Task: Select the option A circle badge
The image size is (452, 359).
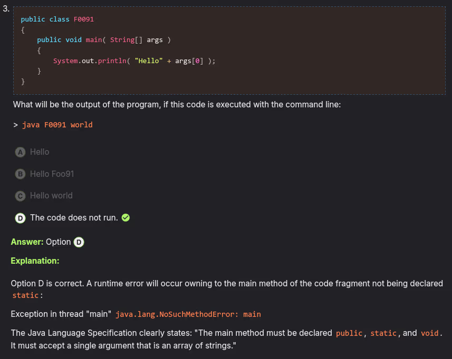Action: tap(20, 152)
